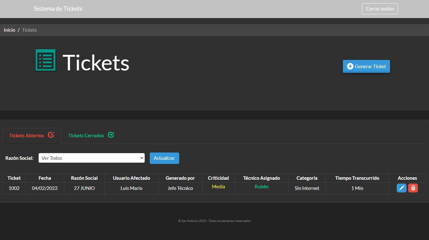The image size is (429, 240).
Task: Log out with Cerrar sesión
Action: pos(380,9)
